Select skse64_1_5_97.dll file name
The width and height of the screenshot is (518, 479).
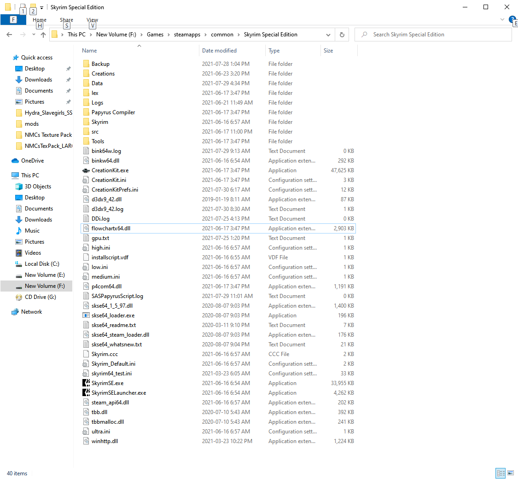tap(112, 306)
